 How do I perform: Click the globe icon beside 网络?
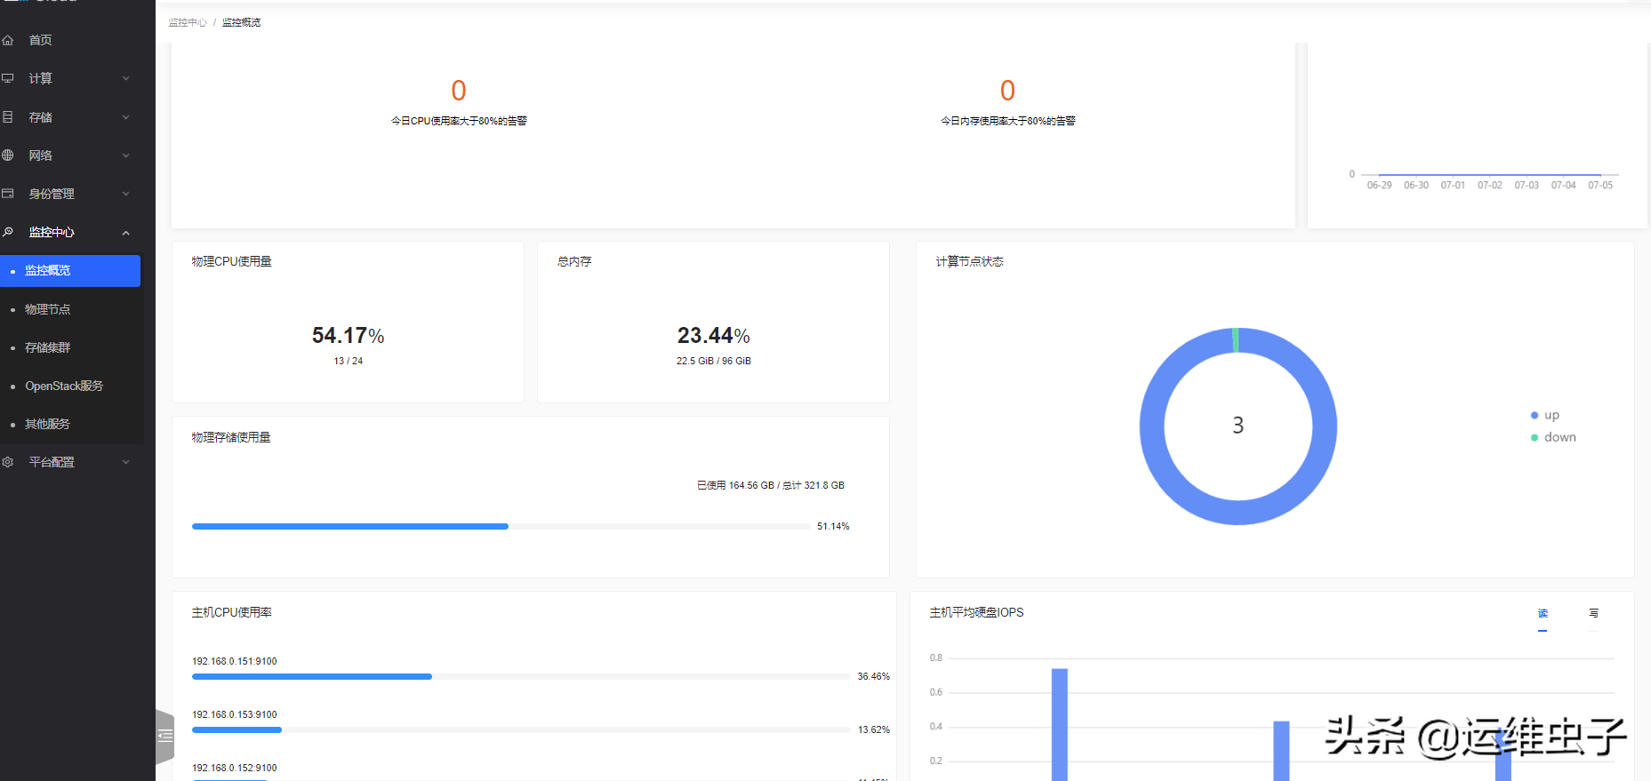7,155
